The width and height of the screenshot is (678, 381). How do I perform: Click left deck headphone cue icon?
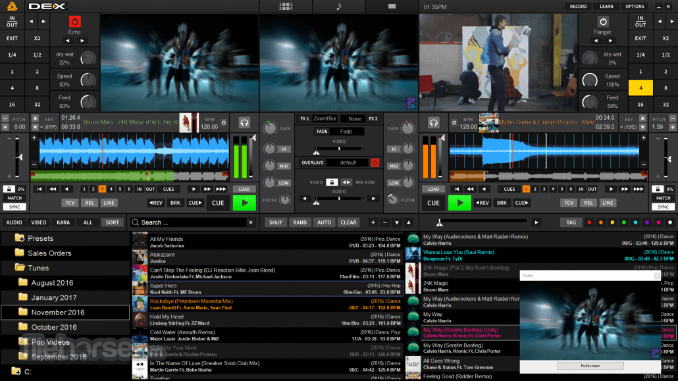(244, 123)
